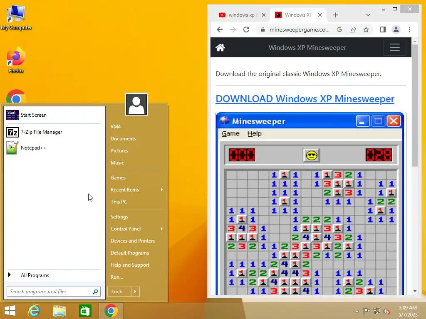Open Notepad++ from Start menu
This screenshot has width=426, height=319.
point(54,148)
